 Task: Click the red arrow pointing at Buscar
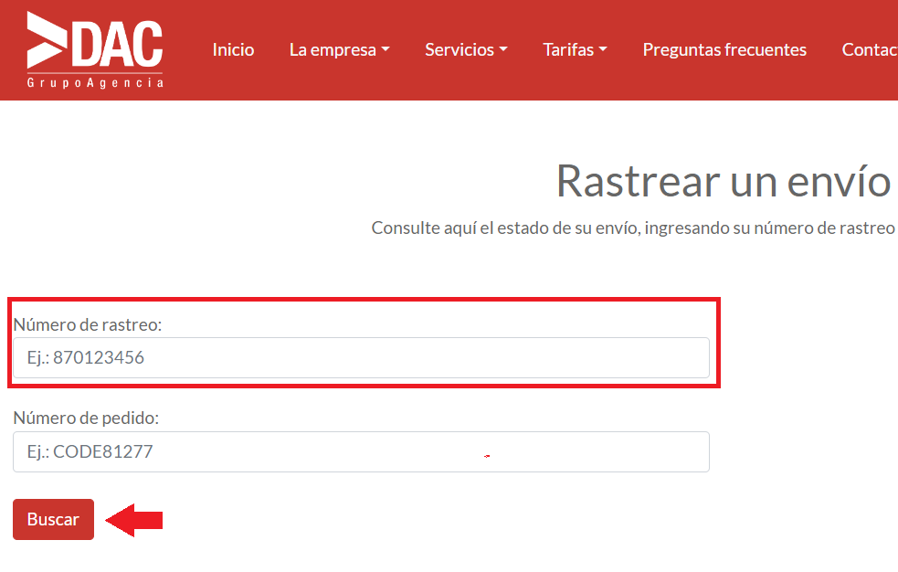pyautogui.click(x=134, y=520)
